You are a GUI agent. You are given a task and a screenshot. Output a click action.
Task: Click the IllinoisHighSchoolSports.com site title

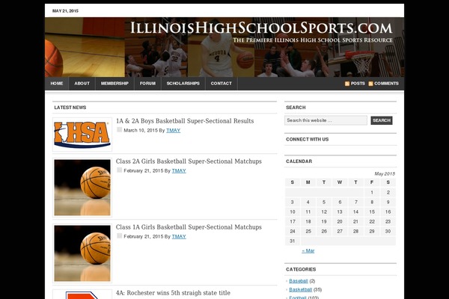(260, 28)
